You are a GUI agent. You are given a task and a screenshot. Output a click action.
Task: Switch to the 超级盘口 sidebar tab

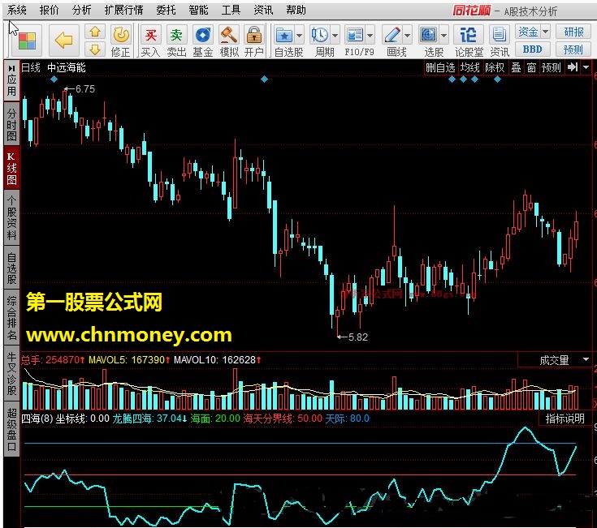click(x=11, y=429)
